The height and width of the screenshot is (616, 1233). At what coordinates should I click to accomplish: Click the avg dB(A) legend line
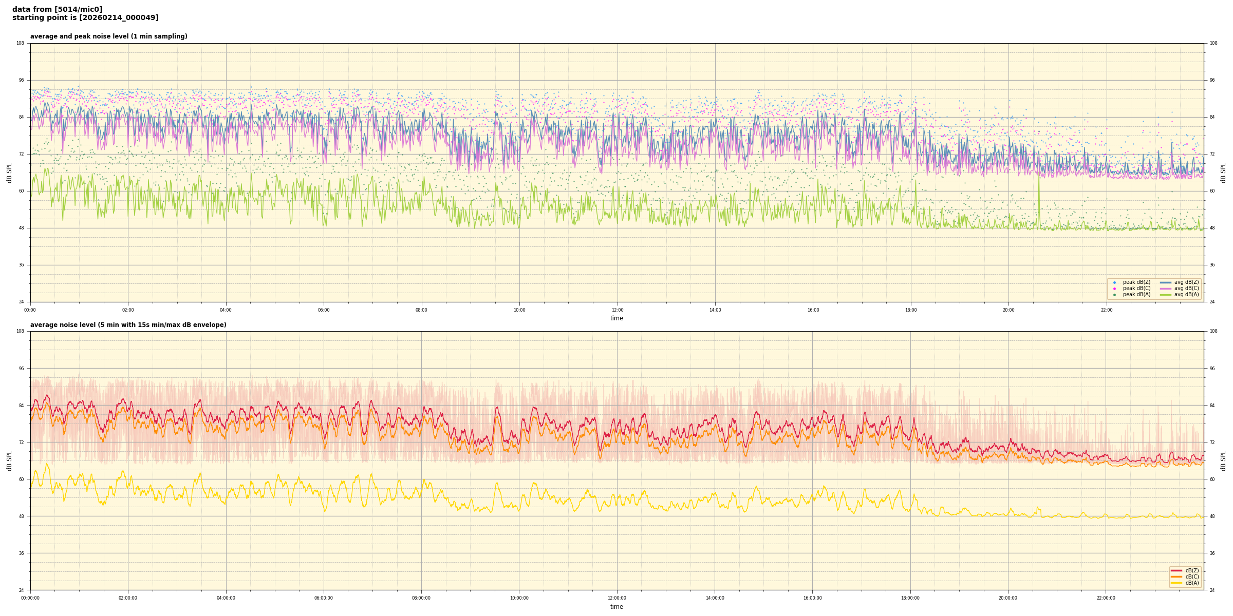(x=1166, y=295)
